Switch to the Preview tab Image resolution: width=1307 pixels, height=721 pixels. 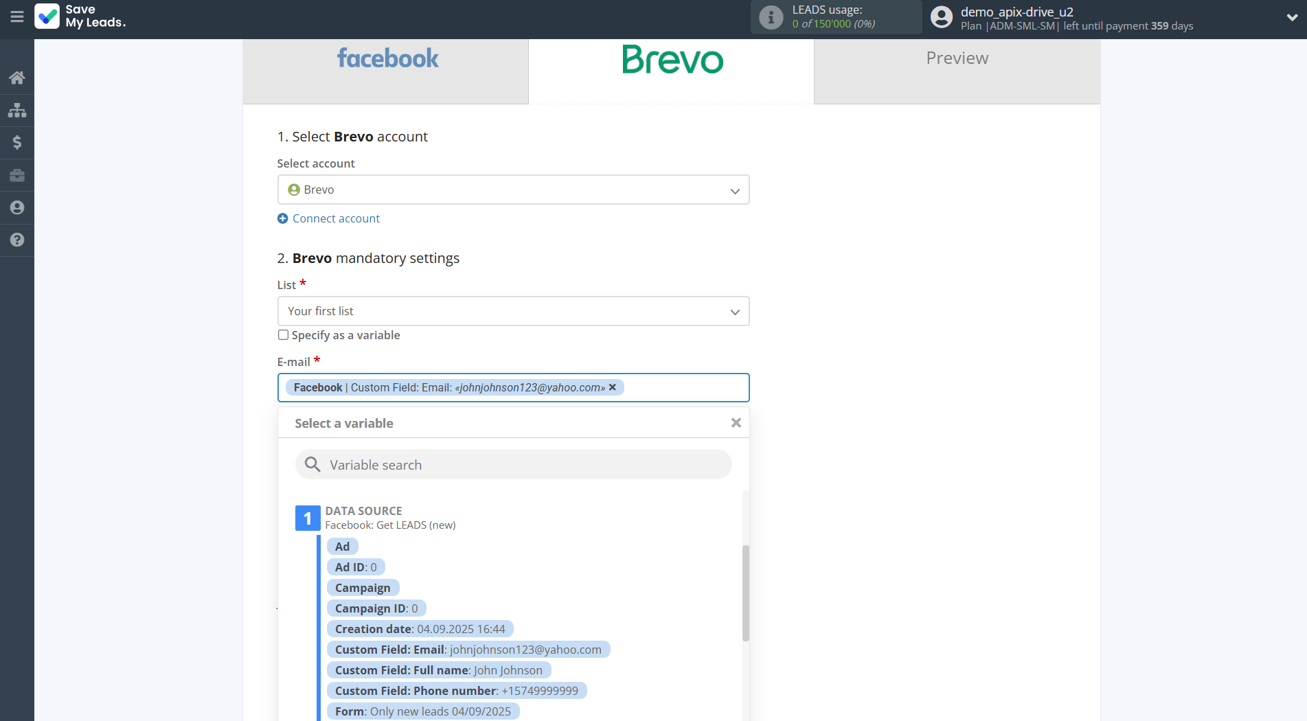click(957, 59)
